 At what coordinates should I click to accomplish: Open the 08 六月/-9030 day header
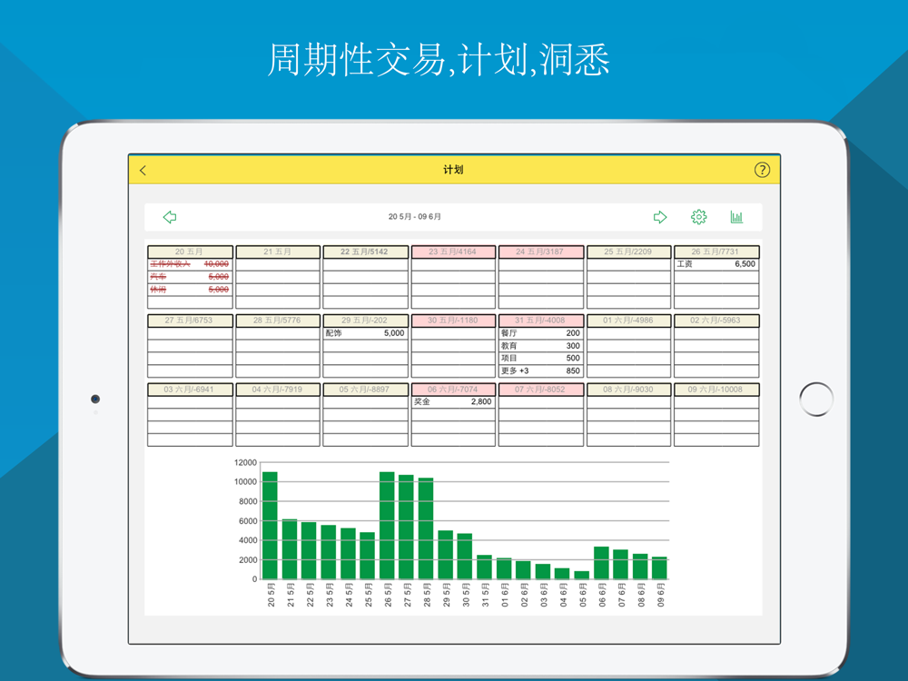[x=629, y=390]
